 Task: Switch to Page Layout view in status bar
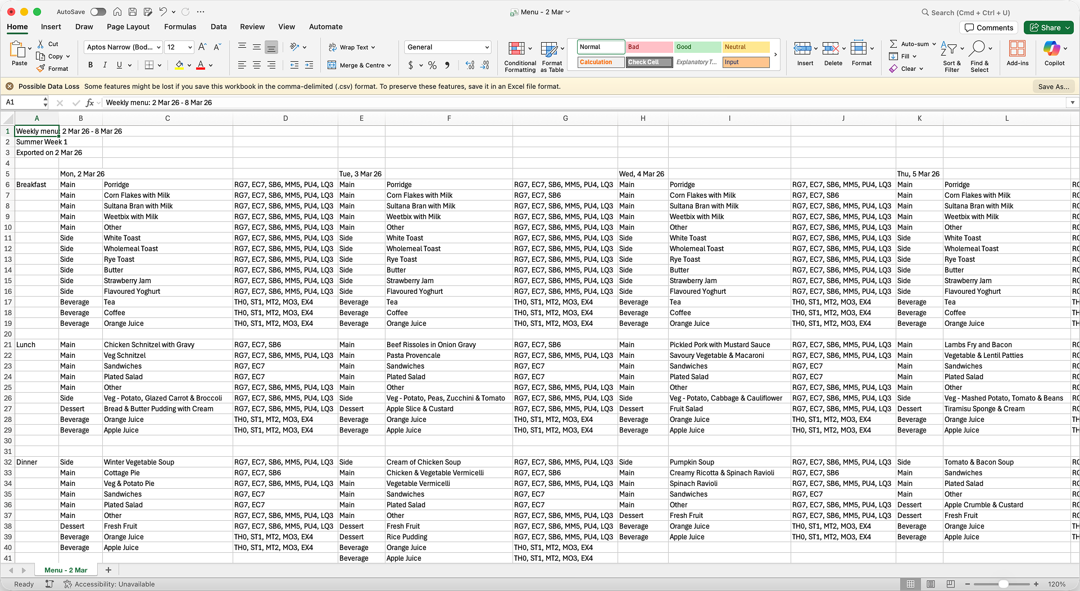931,584
